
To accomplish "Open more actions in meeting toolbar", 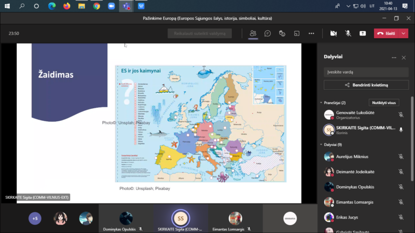I will 311,33.
